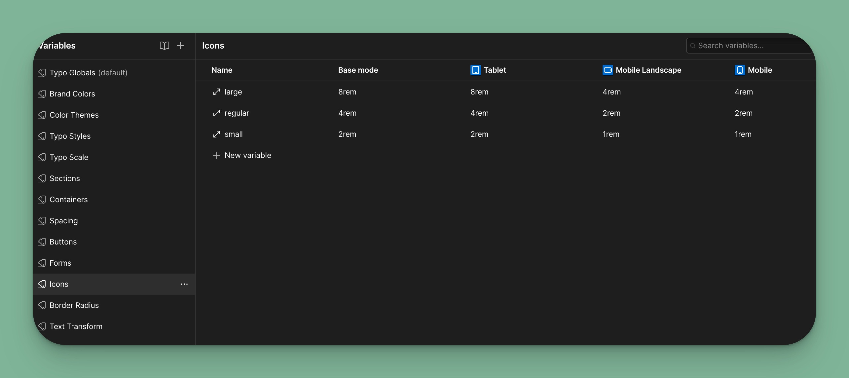The width and height of the screenshot is (849, 378).
Task: Click the Tablet mode icon in header
Action: click(475, 70)
